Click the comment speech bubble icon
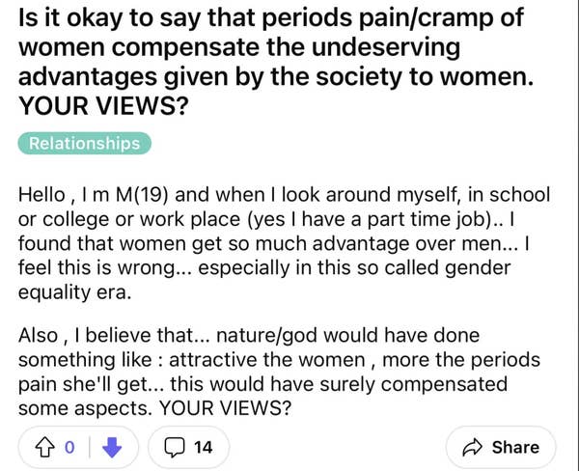 click(173, 447)
